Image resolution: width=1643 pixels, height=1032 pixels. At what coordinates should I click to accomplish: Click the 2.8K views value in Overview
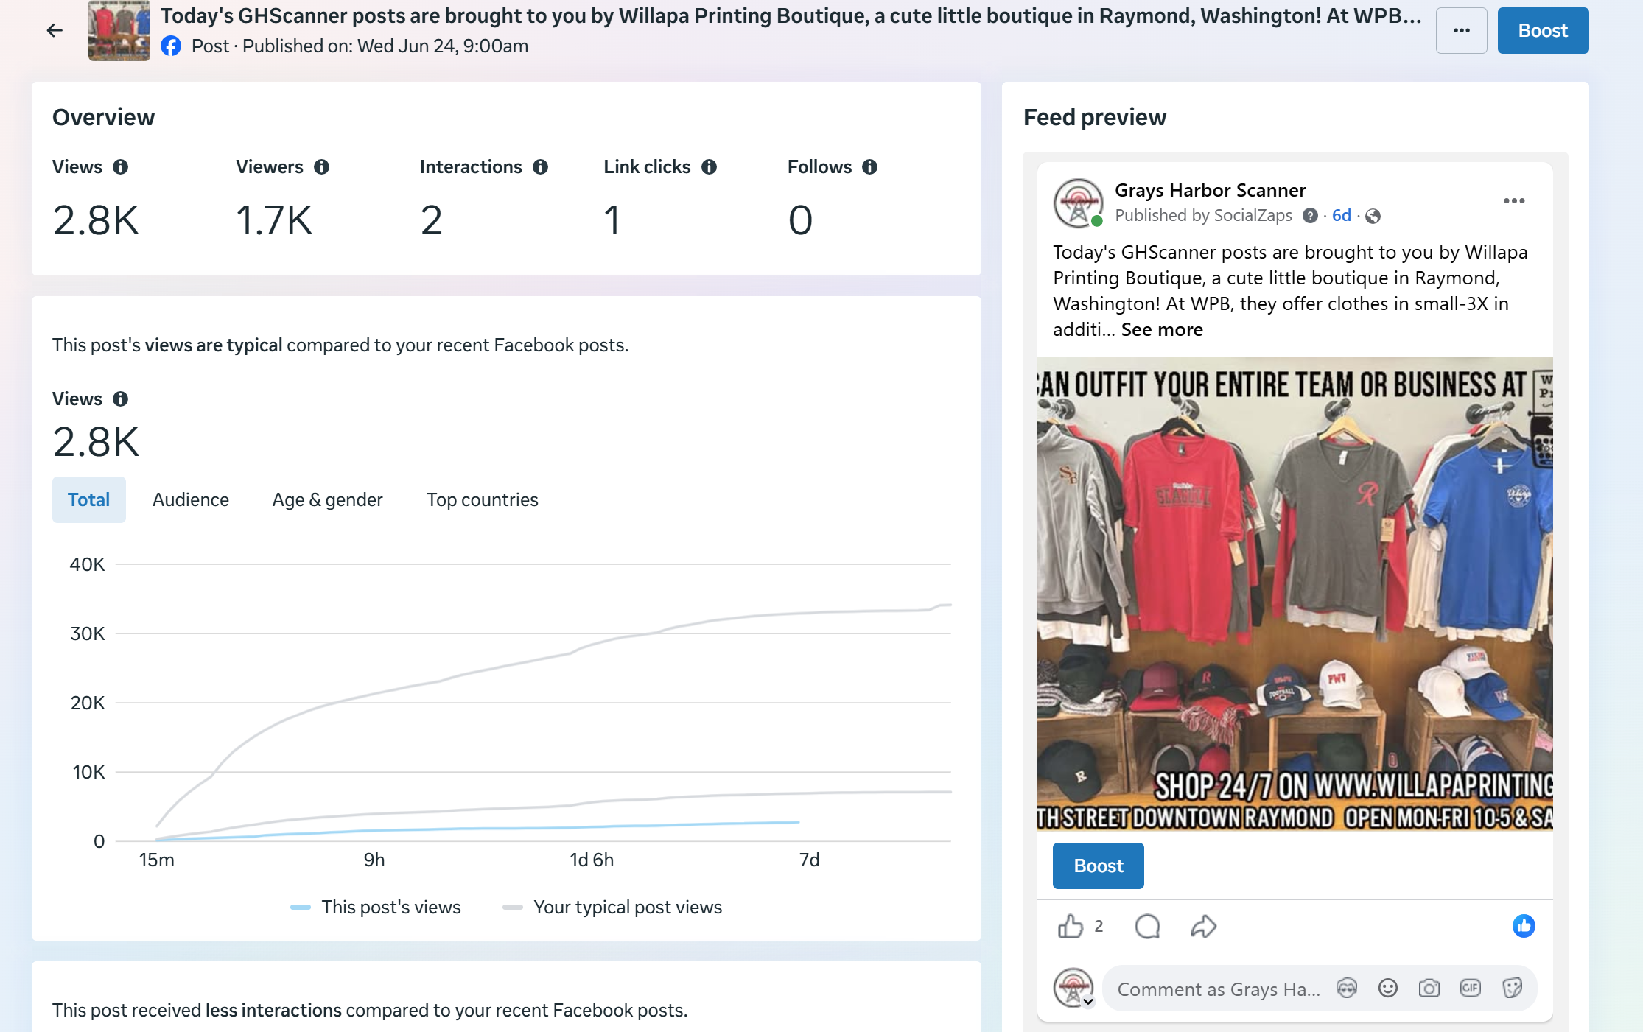96,220
